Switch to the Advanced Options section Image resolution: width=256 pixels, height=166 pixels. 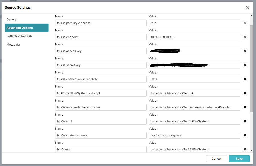(x=20, y=28)
